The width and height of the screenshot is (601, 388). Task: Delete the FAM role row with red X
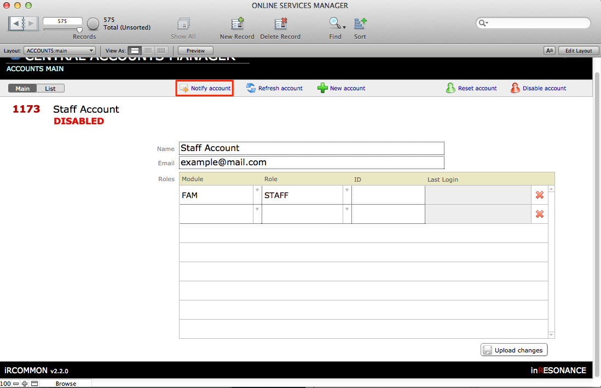tap(539, 195)
